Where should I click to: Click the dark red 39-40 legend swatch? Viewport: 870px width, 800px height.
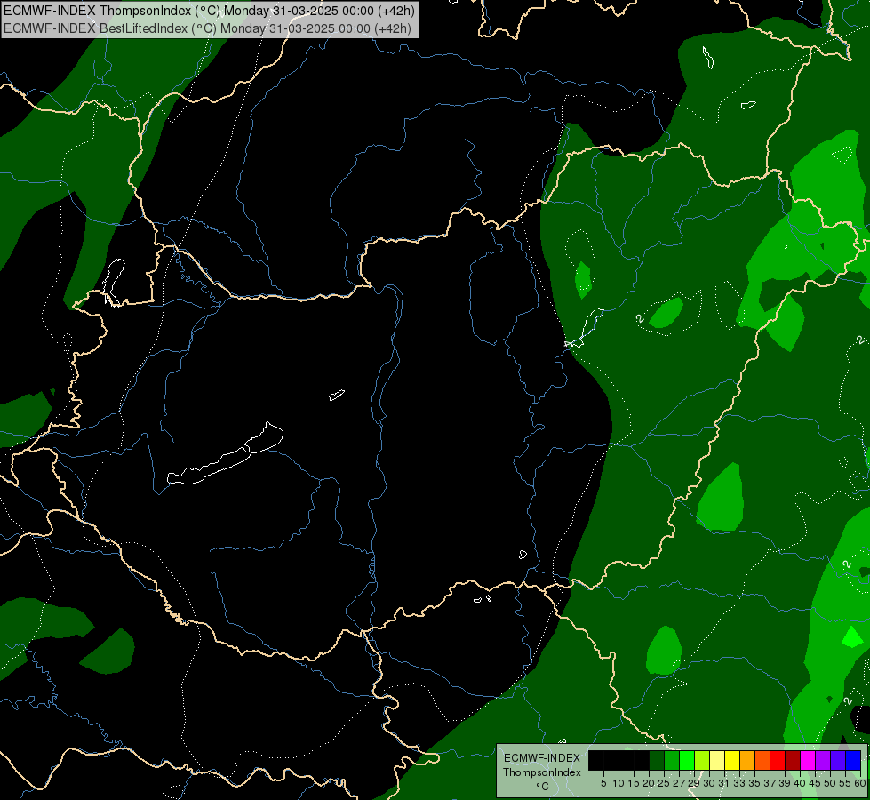(x=793, y=760)
